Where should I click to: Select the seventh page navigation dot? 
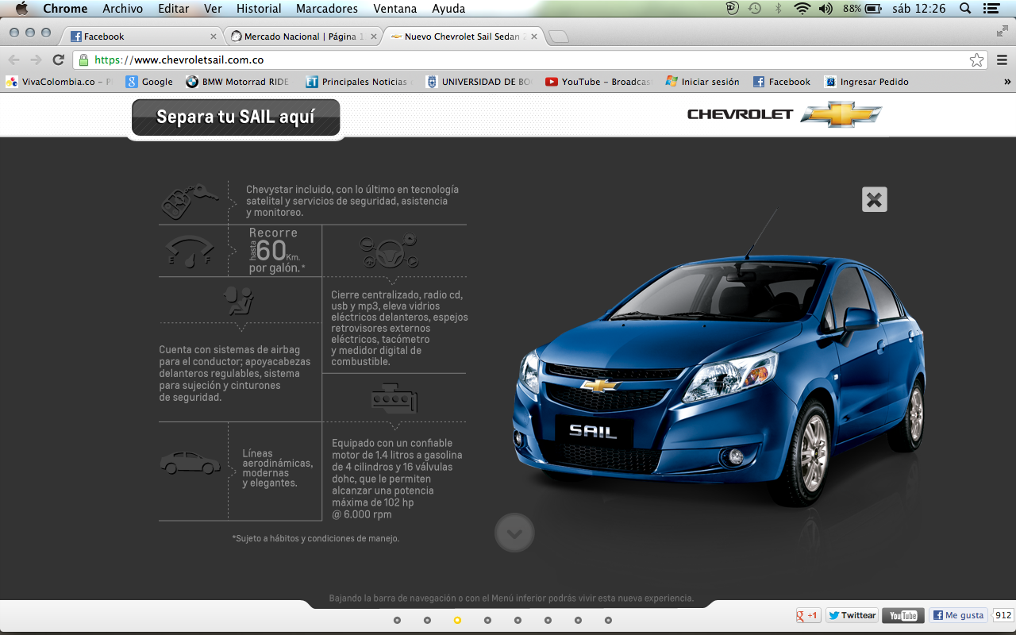pyautogui.click(x=578, y=620)
